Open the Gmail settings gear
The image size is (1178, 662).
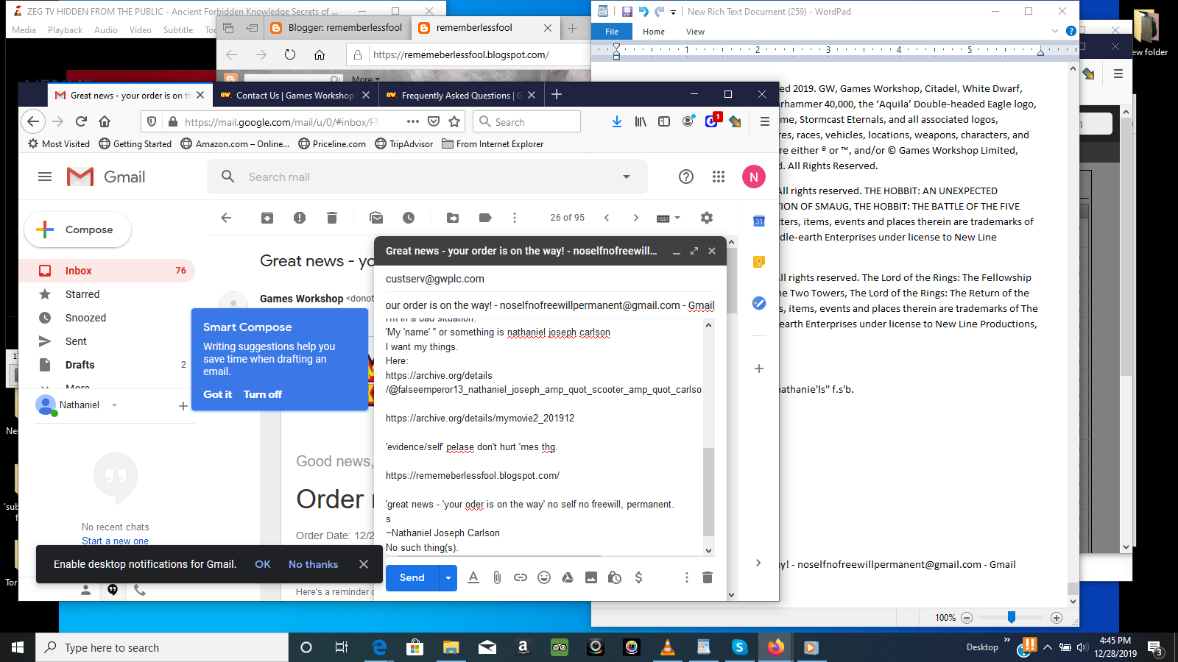[707, 218]
